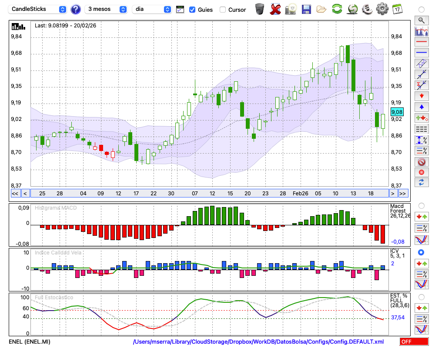Open the 3 mesos period dropdown

click(106, 9)
